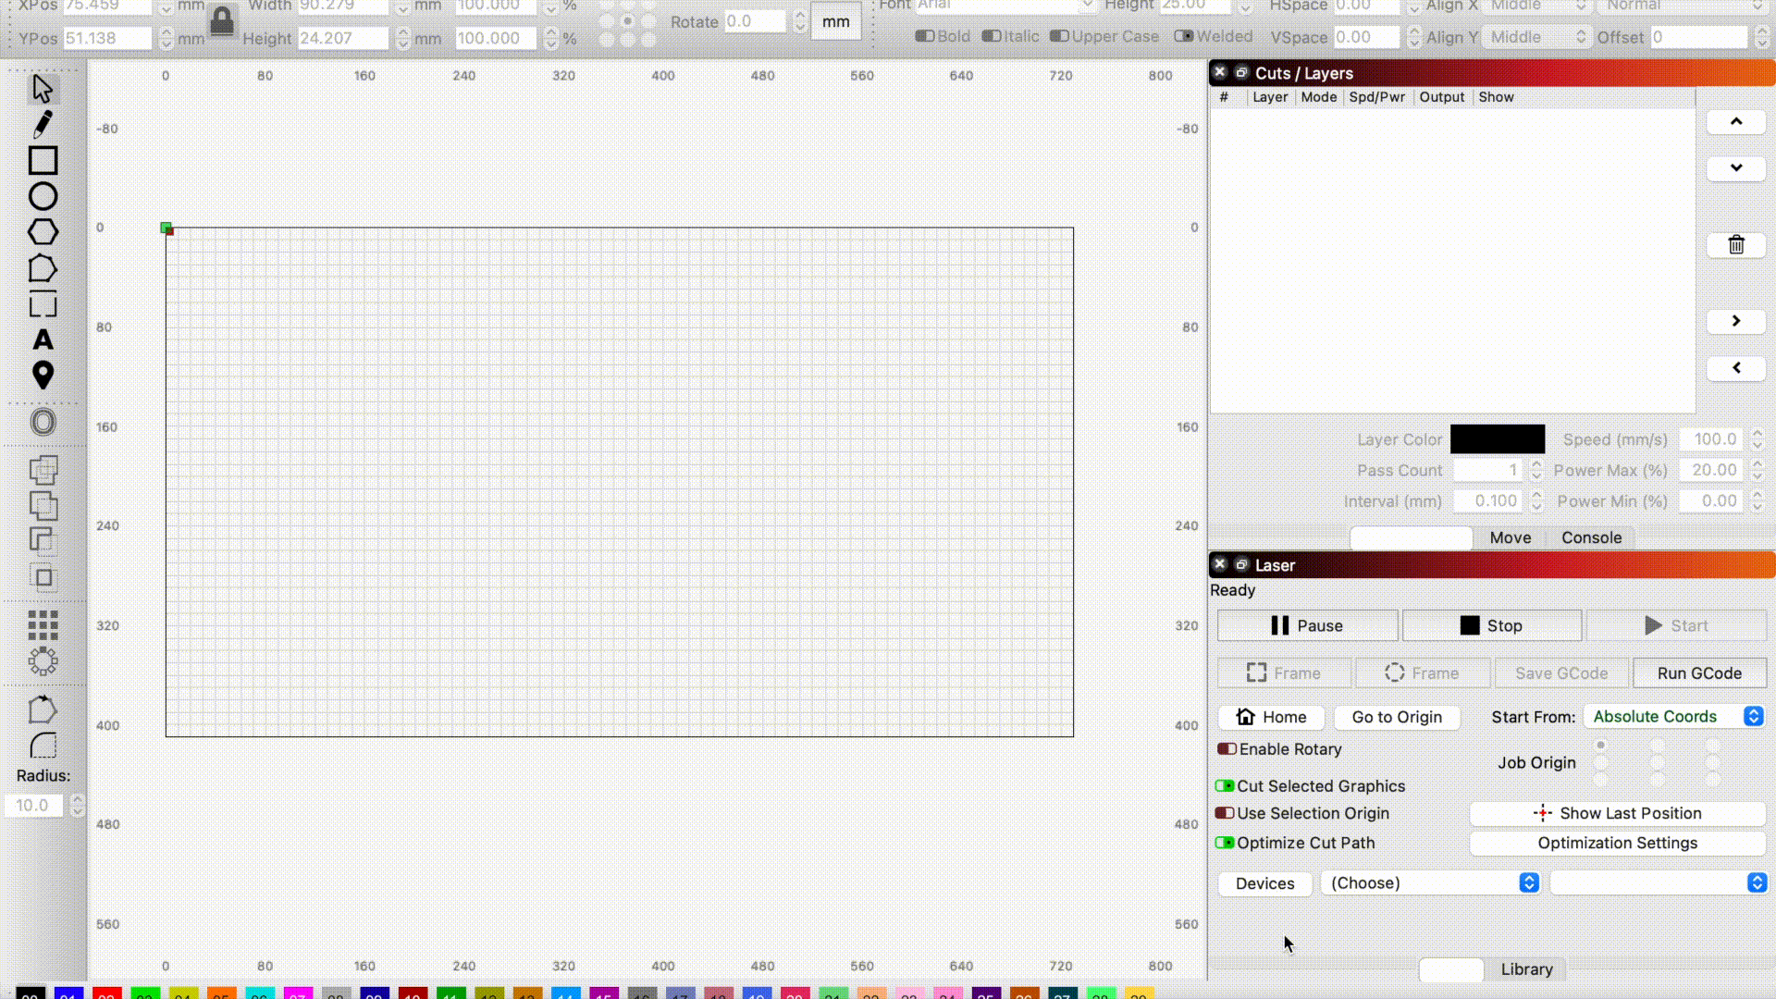Switch to the Console tab
1776x999 pixels.
tap(1591, 537)
